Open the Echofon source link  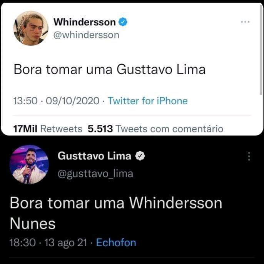point(116,242)
